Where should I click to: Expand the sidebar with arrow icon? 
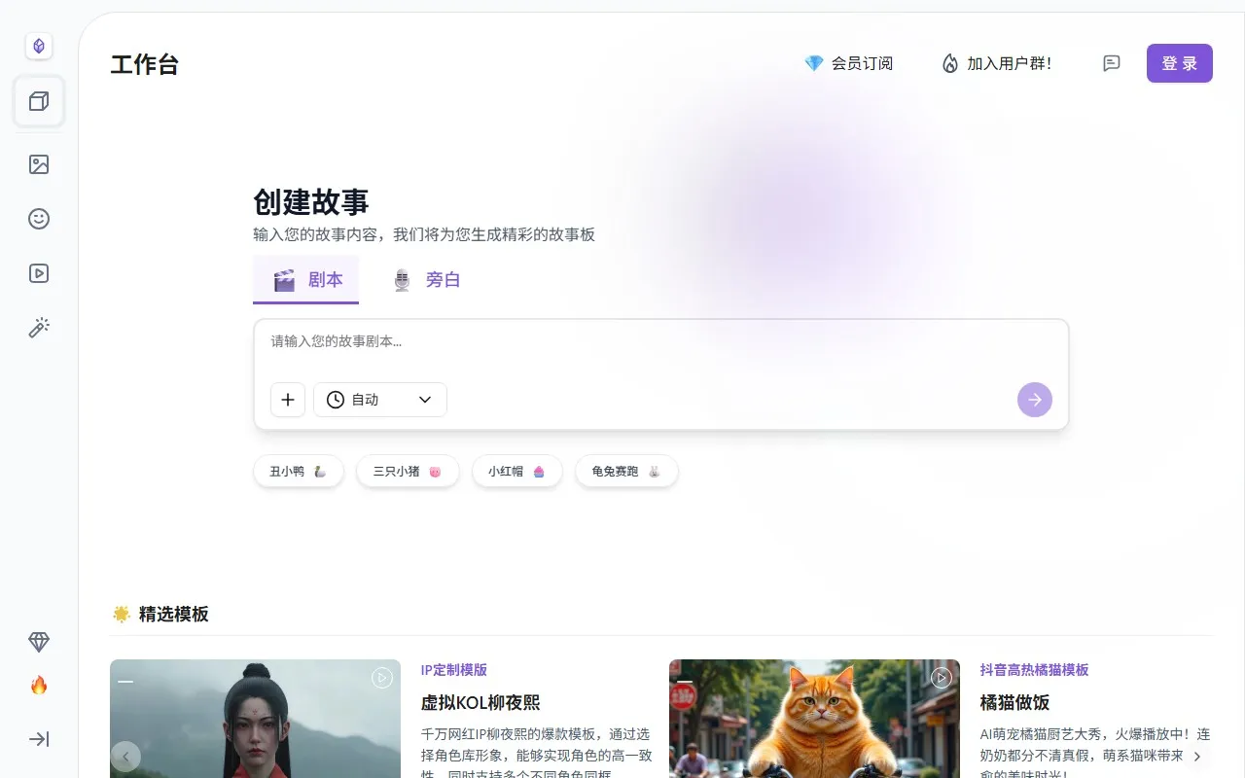pos(39,739)
